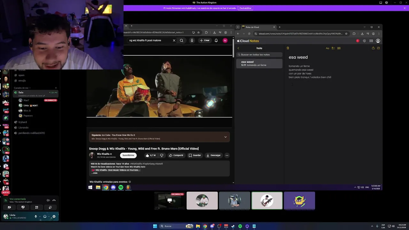Open the video's more actions menu
Image resolution: width=409 pixels, height=230 pixels.
pyautogui.click(x=227, y=155)
